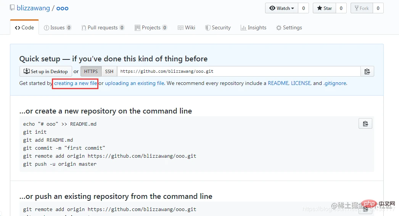
Task: Click the 'uploading an existing file' link
Action: pyautogui.click(x=135, y=83)
